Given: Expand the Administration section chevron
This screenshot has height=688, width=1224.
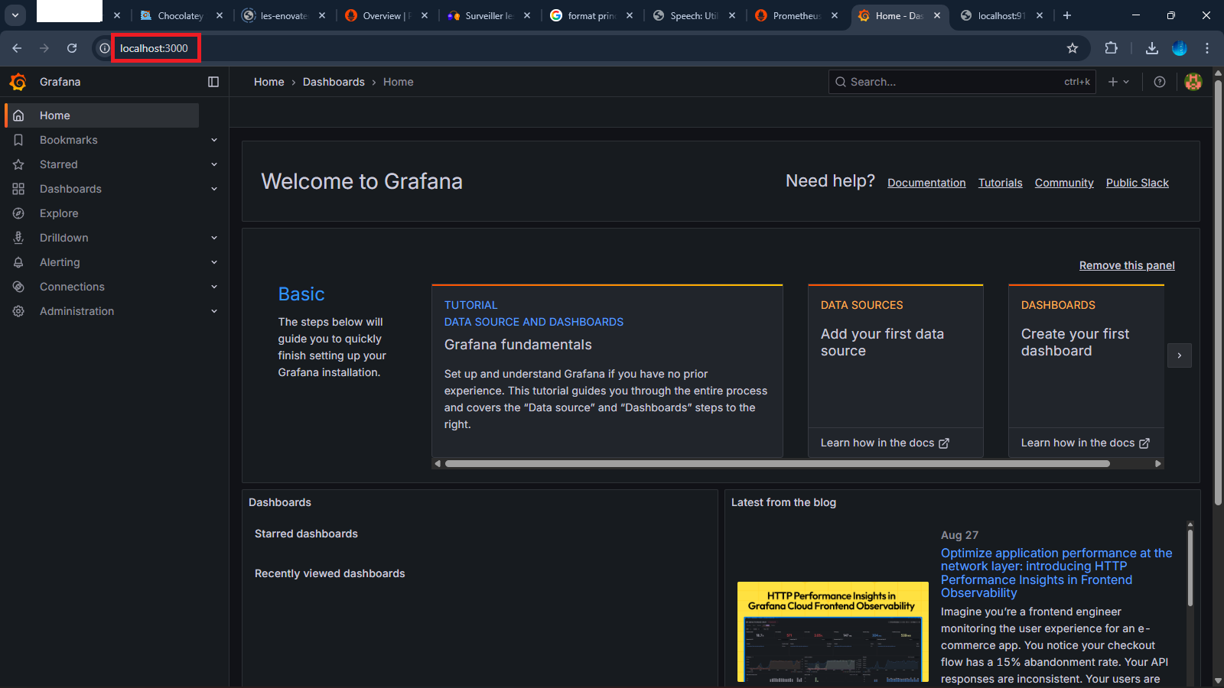Looking at the screenshot, I should pyautogui.click(x=214, y=311).
